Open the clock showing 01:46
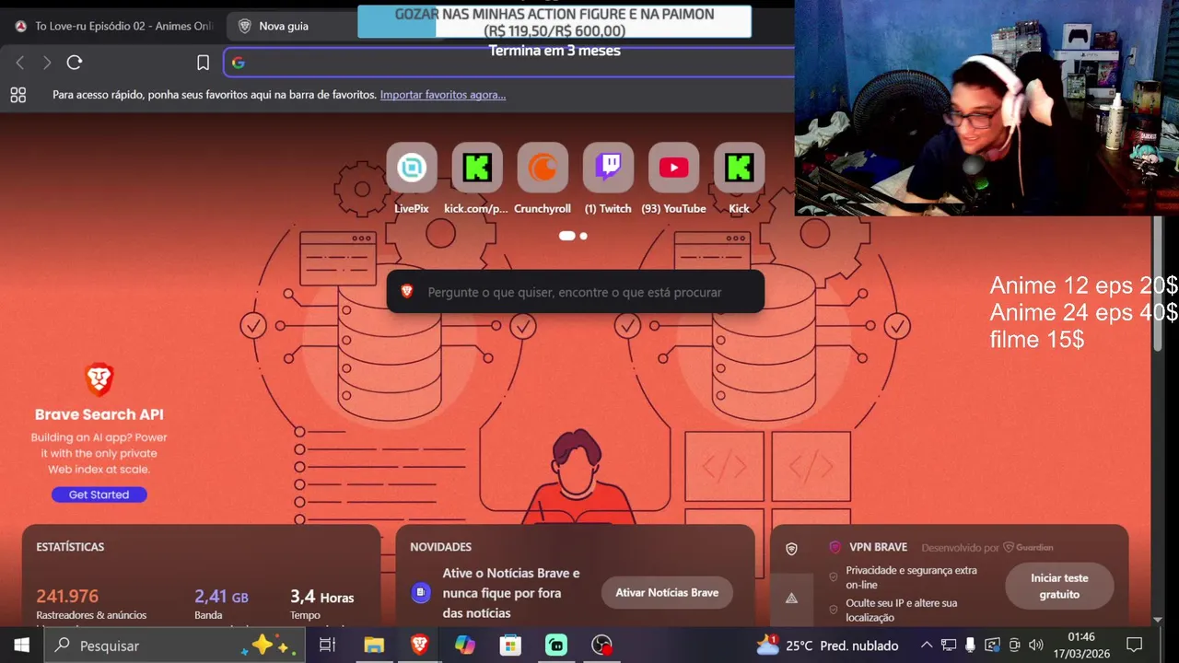 [x=1081, y=645]
